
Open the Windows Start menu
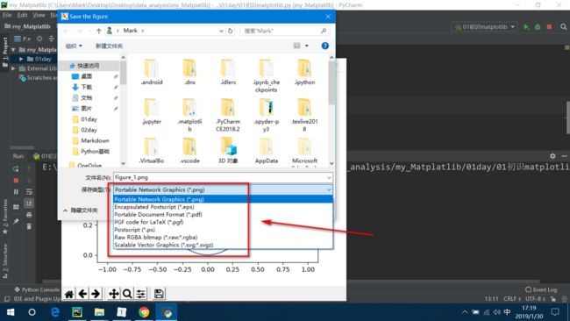11,312
